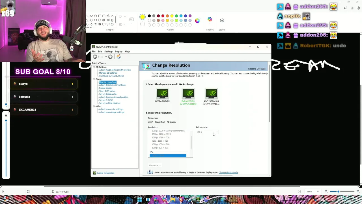
Task: Open the Desktop menu
Action: point(108,52)
